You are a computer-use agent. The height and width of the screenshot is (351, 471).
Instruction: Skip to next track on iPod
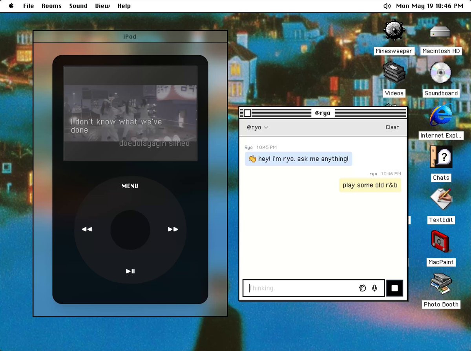coord(173,229)
